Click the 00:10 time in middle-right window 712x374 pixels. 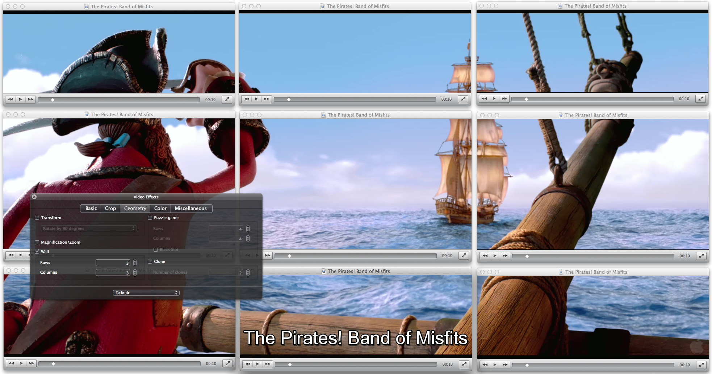coord(685,256)
